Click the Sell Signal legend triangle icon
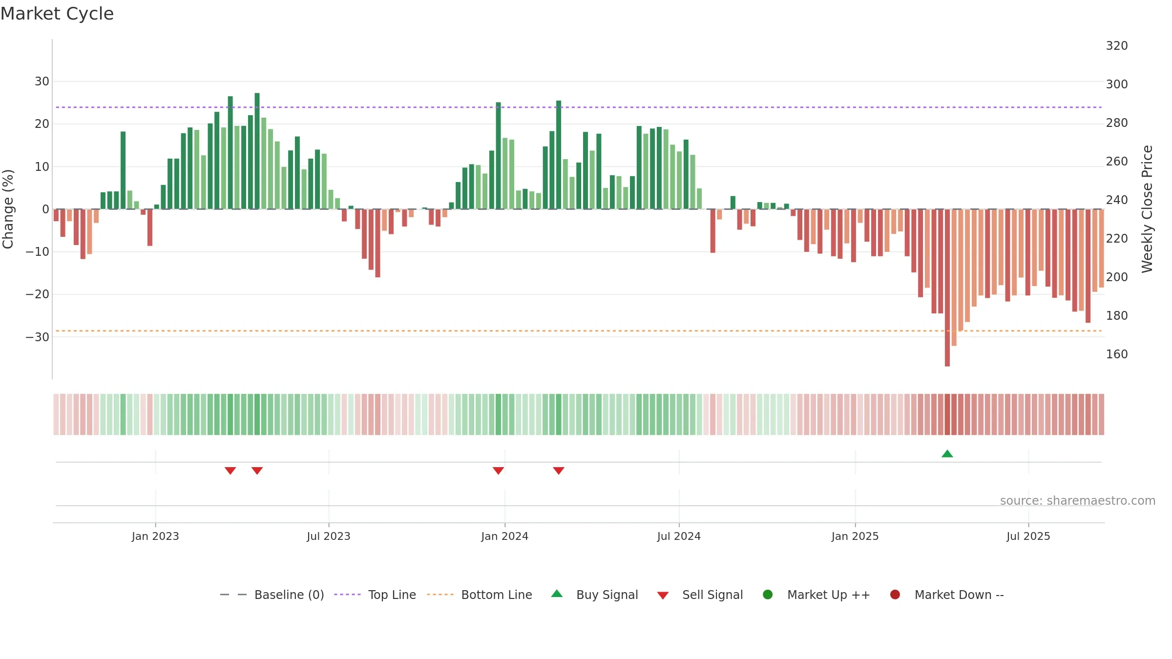This screenshot has width=1172, height=659. point(663,596)
